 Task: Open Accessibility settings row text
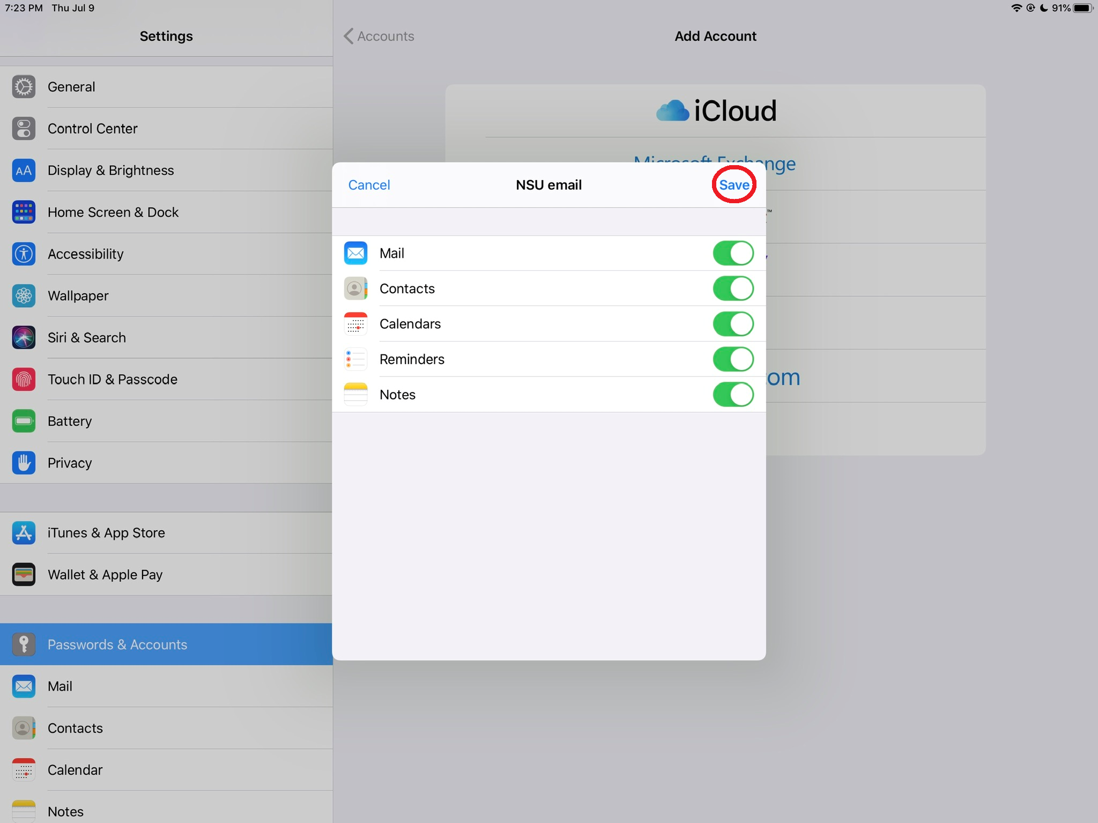coord(86,254)
